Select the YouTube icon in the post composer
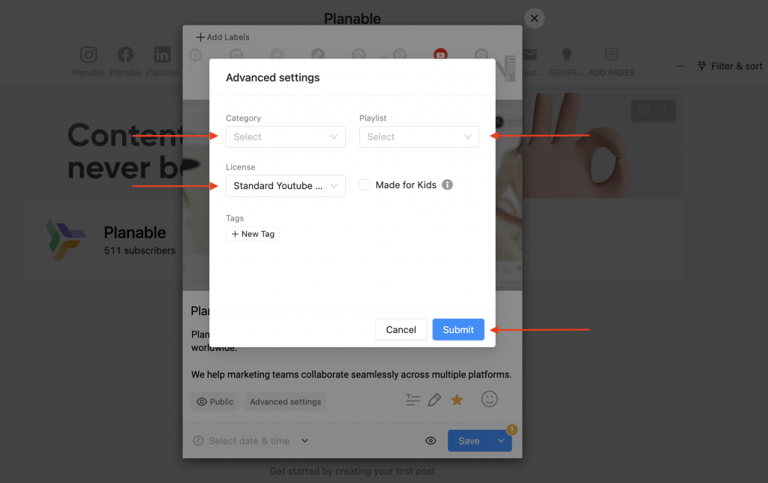 pos(440,54)
